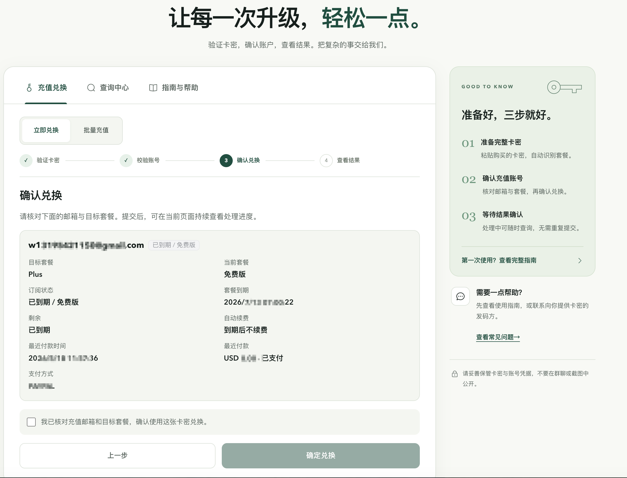This screenshot has width=627, height=478.
Task: Click the 查看结果 step label
Action: (x=348, y=160)
